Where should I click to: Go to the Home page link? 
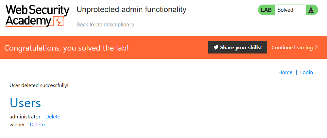point(285,72)
